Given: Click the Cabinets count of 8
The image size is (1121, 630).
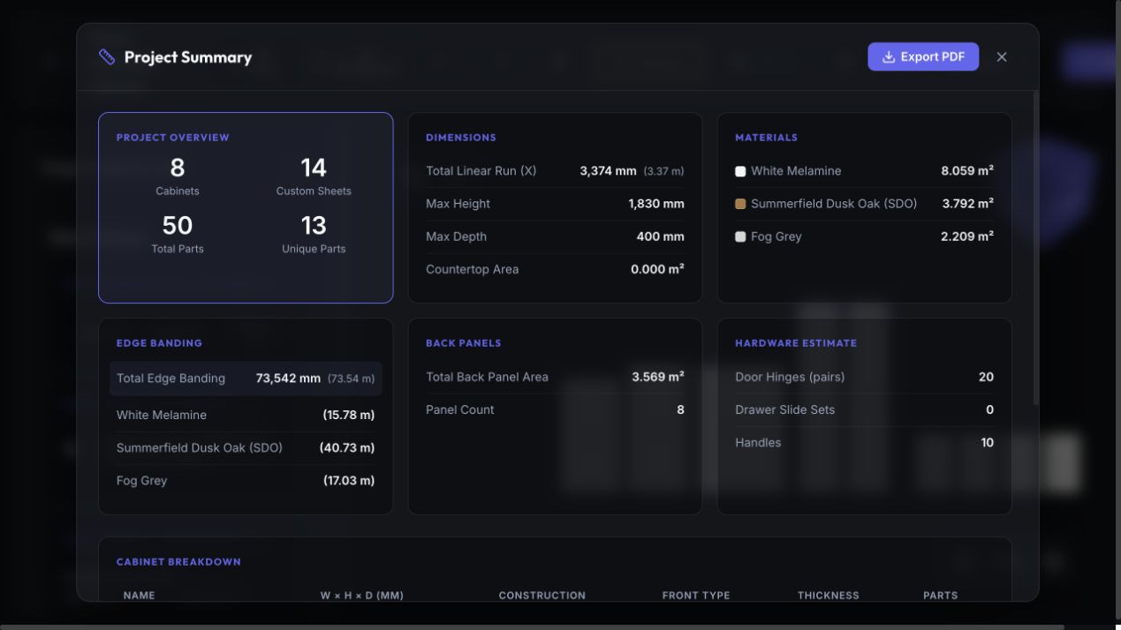Looking at the screenshot, I should click(178, 168).
